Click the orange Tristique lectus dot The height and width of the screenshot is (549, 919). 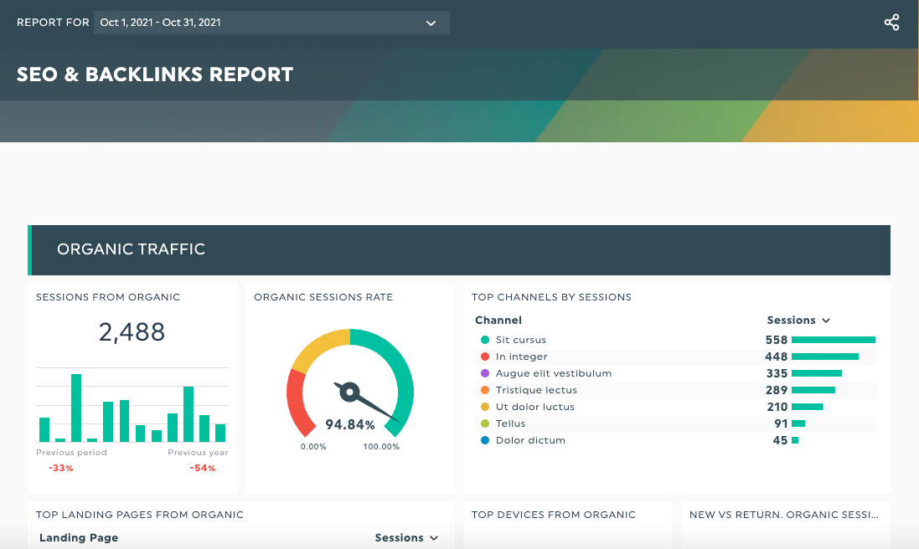pos(485,390)
